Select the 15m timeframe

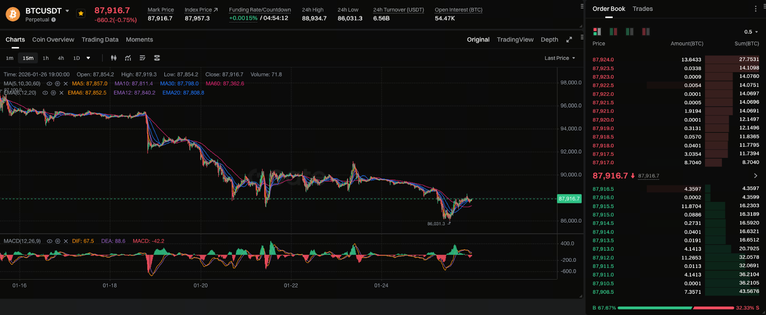28,58
